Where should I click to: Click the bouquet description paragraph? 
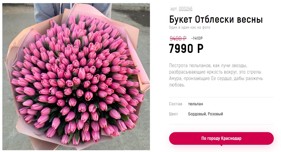click(x=216, y=75)
